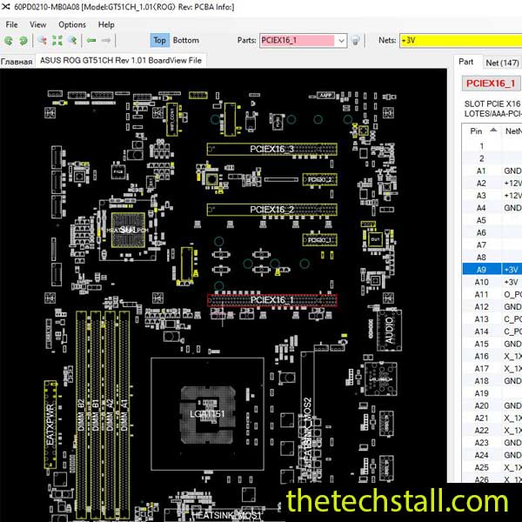Switch board view to Bottom side
Viewport: 522px width, 522px height.
tap(186, 40)
